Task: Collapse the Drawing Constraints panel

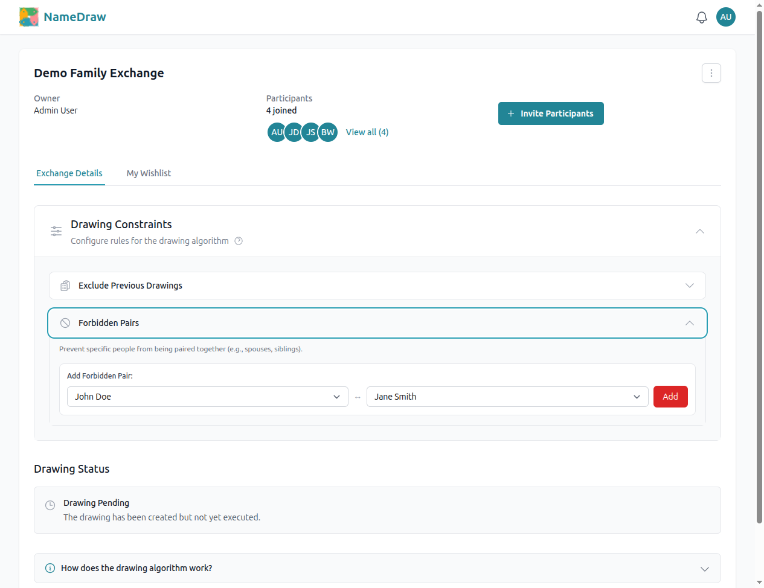Action: pyautogui.click(x=699, y=231)
